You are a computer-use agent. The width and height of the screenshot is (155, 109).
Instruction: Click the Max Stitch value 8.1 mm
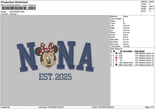(126, 40)
